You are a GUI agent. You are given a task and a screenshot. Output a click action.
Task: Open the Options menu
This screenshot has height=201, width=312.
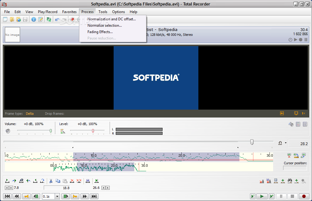click(118, 12)
